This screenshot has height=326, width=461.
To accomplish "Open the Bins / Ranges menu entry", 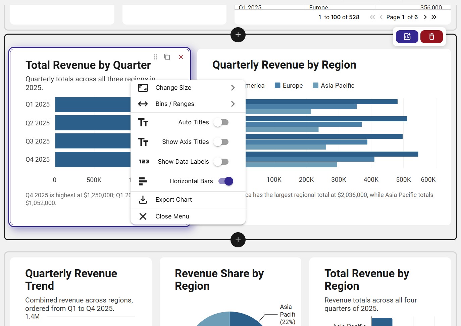I will [x=188, y=104].
